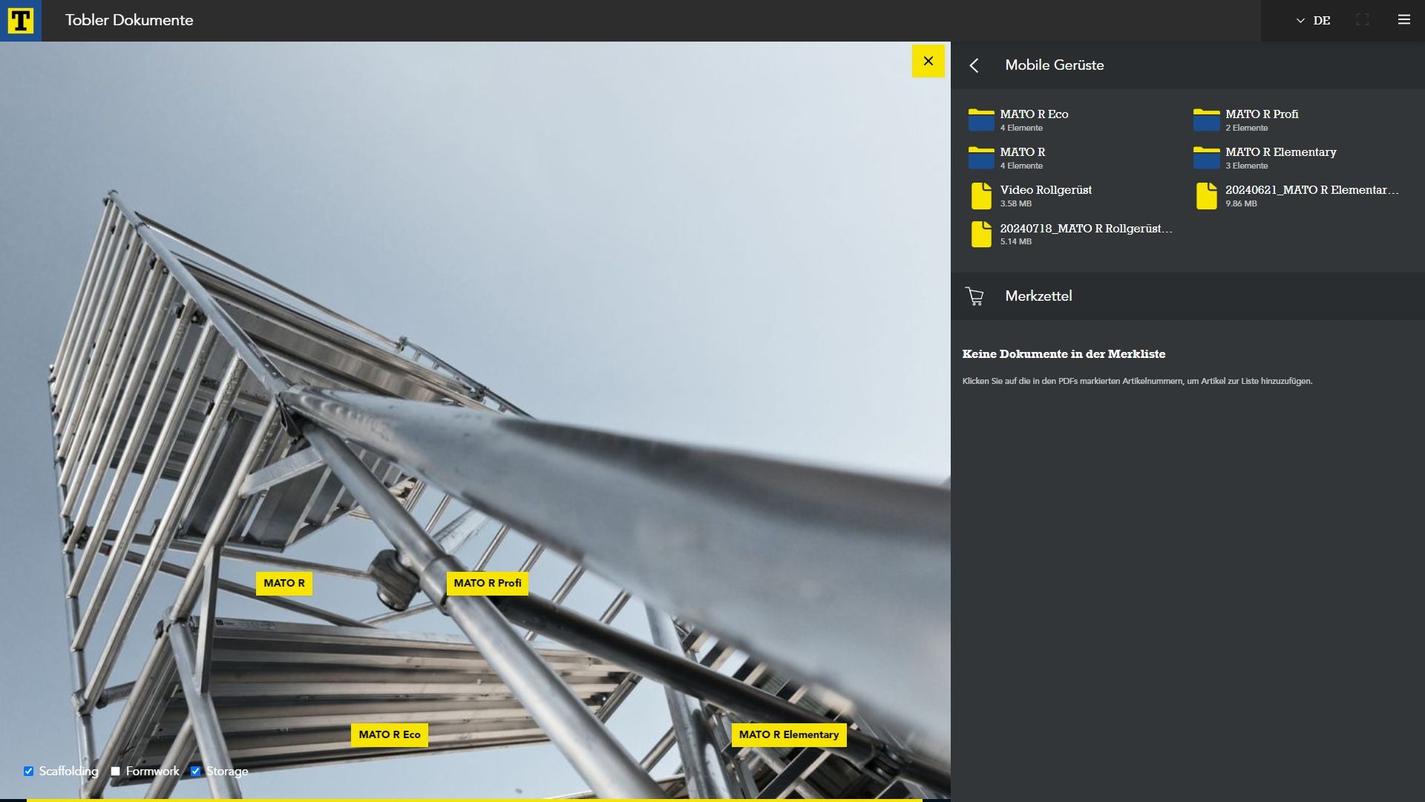Uncheck the Storage checkbox
The image size is (1425, 802).
coord(196,772)
